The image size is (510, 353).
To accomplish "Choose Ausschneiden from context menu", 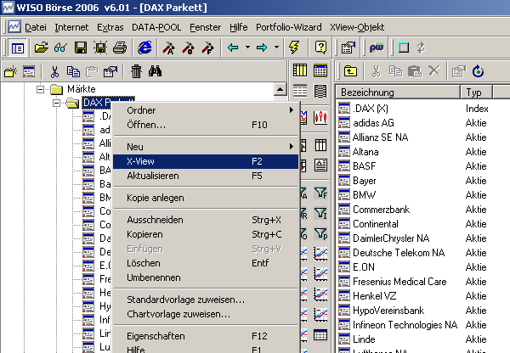I will pyautogui.click(x=206, y=220).
